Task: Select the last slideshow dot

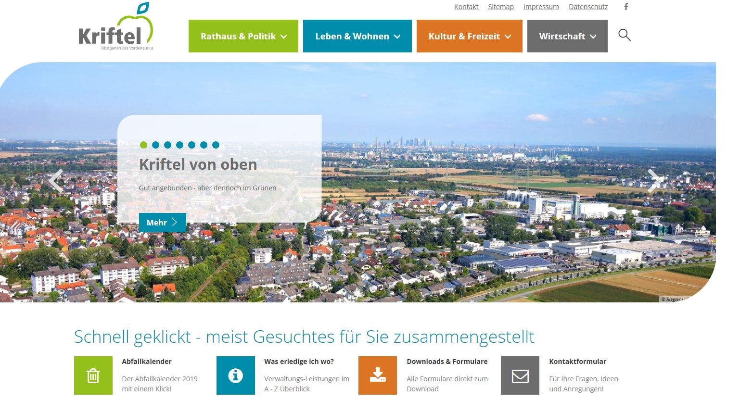Action: tap(216, 145)
